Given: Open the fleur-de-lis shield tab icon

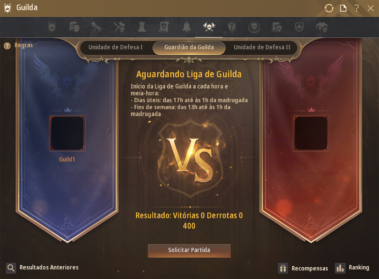Looking at the screenshot, I should pyautogui.click(x=299, y=27).
